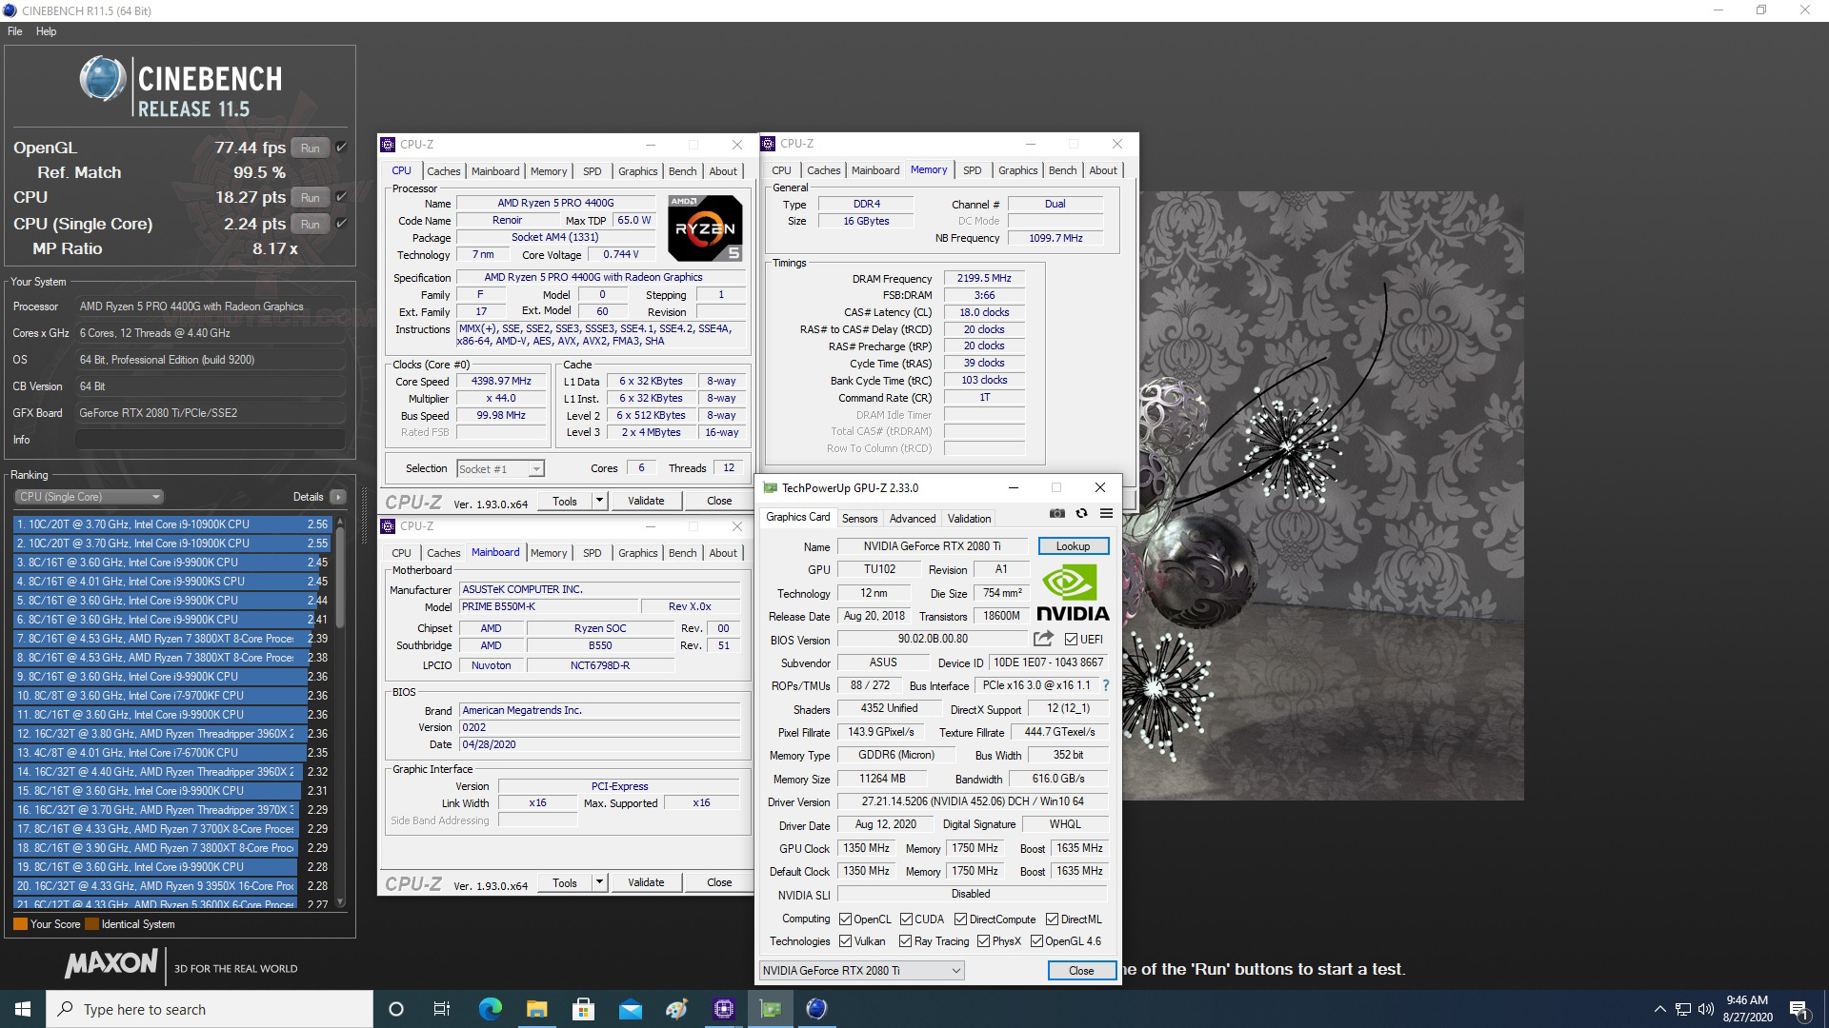Switch to the Sensors tab in GPU-Z
The height and width of the screenshot is (1028, 1829).
pyautogui.click(x=859, y=518)
